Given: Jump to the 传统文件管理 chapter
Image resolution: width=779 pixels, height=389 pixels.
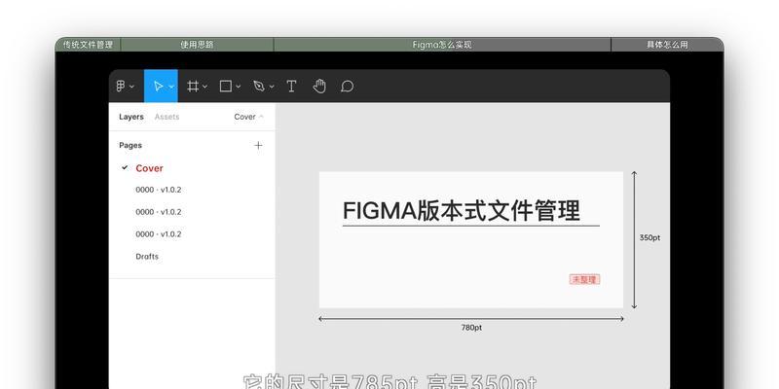Looking at the screenshot, I should point(88,45).
